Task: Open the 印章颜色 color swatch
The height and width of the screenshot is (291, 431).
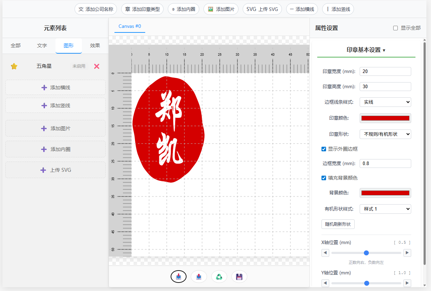Action: pos(385,118)
